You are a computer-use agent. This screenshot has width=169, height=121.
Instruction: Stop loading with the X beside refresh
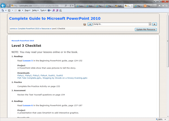click(73, 6)
